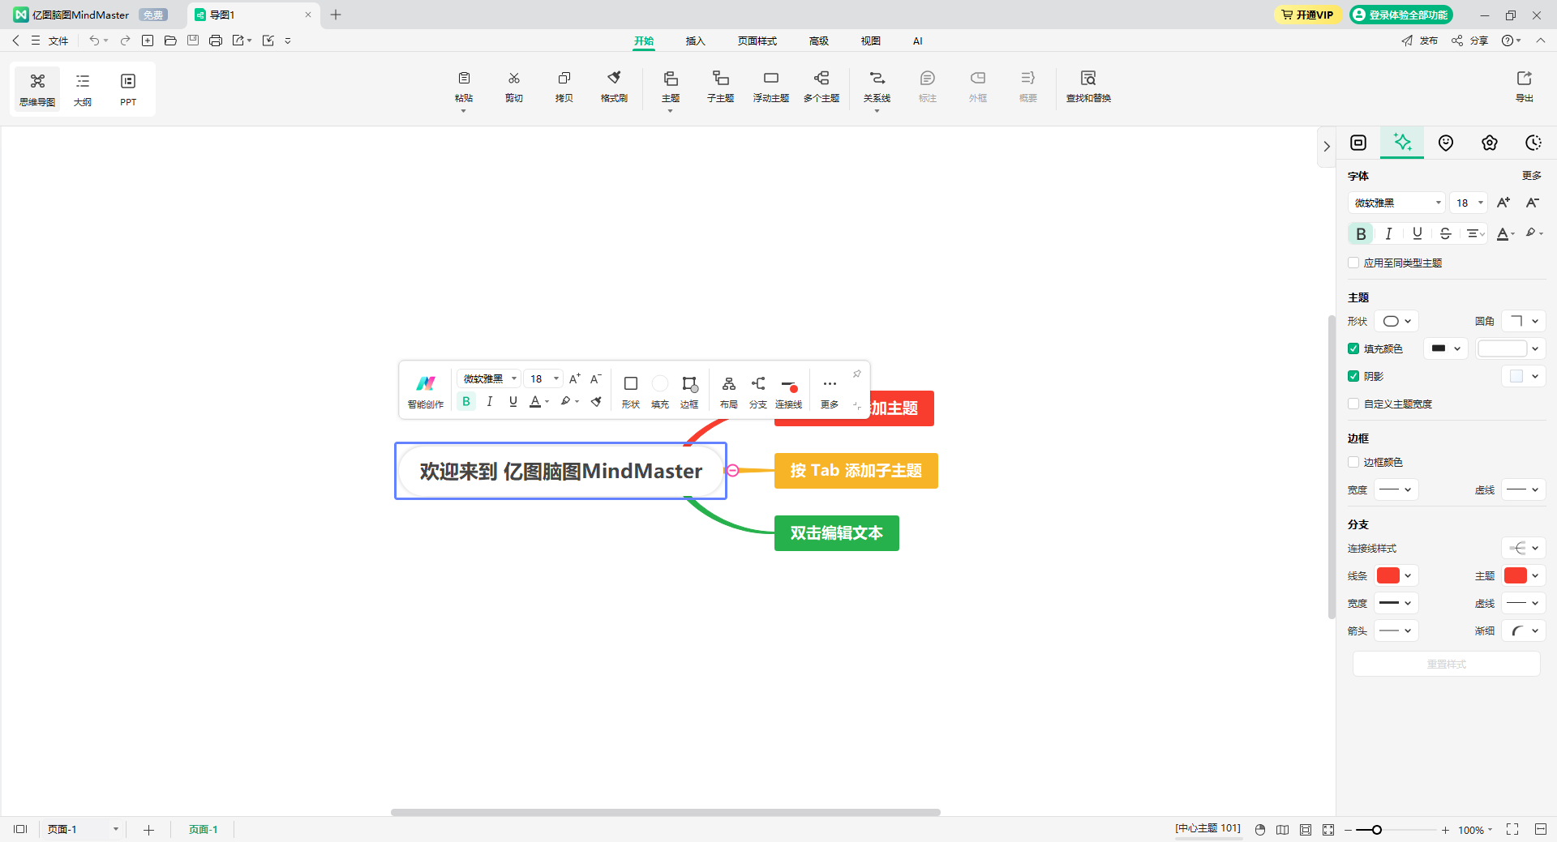Click the Export (导出) icon
Viewport: 1557px width, 842px height.
(x=1525, y=79)
